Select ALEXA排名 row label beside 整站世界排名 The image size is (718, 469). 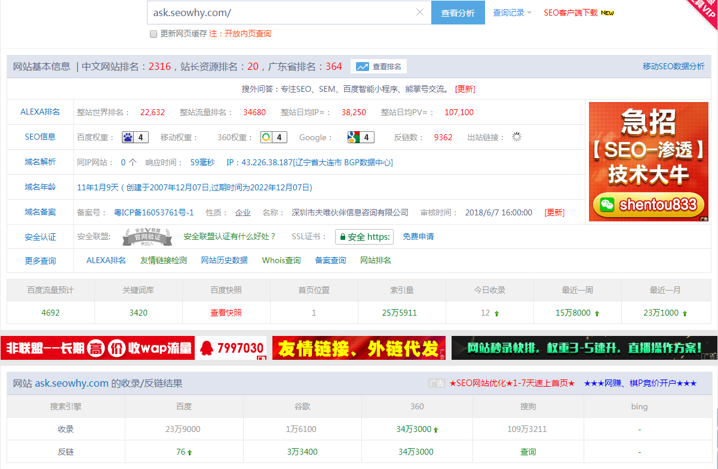(x=40, y=112)
